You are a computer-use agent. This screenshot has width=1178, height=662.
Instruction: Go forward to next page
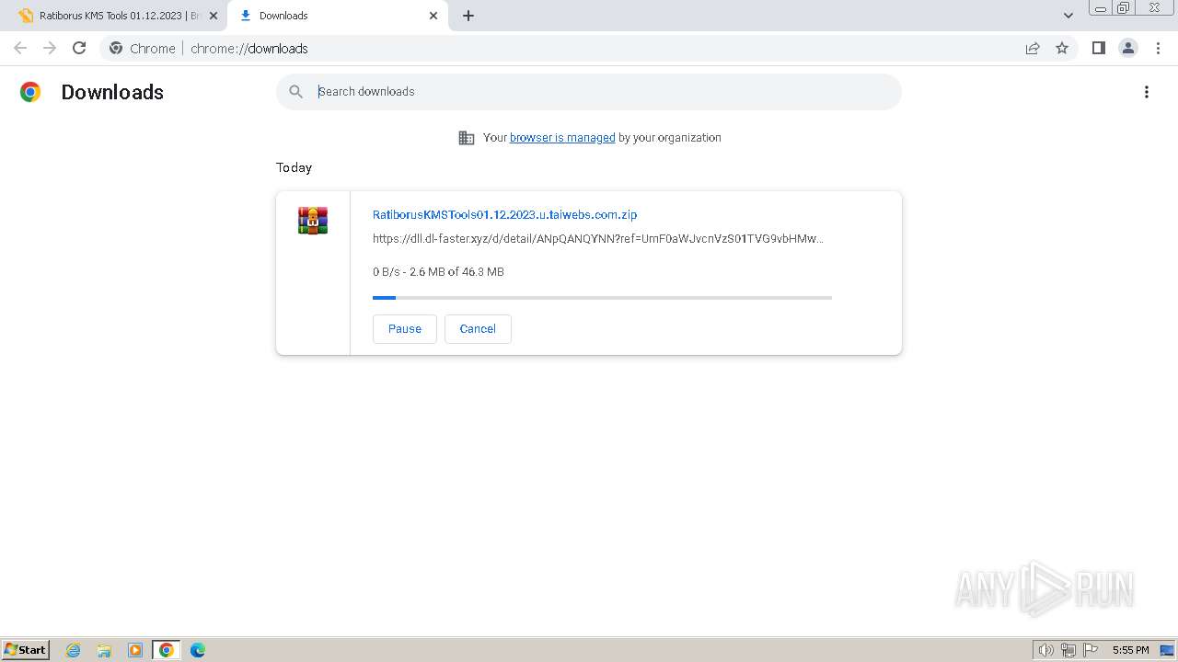point(50,48)
